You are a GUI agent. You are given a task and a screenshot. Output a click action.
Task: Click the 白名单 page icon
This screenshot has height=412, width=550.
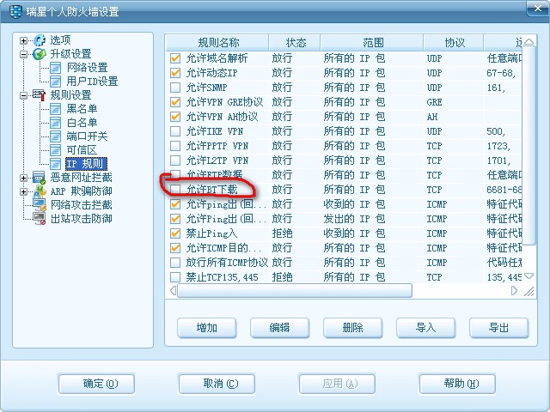click(x=55, y=123)
